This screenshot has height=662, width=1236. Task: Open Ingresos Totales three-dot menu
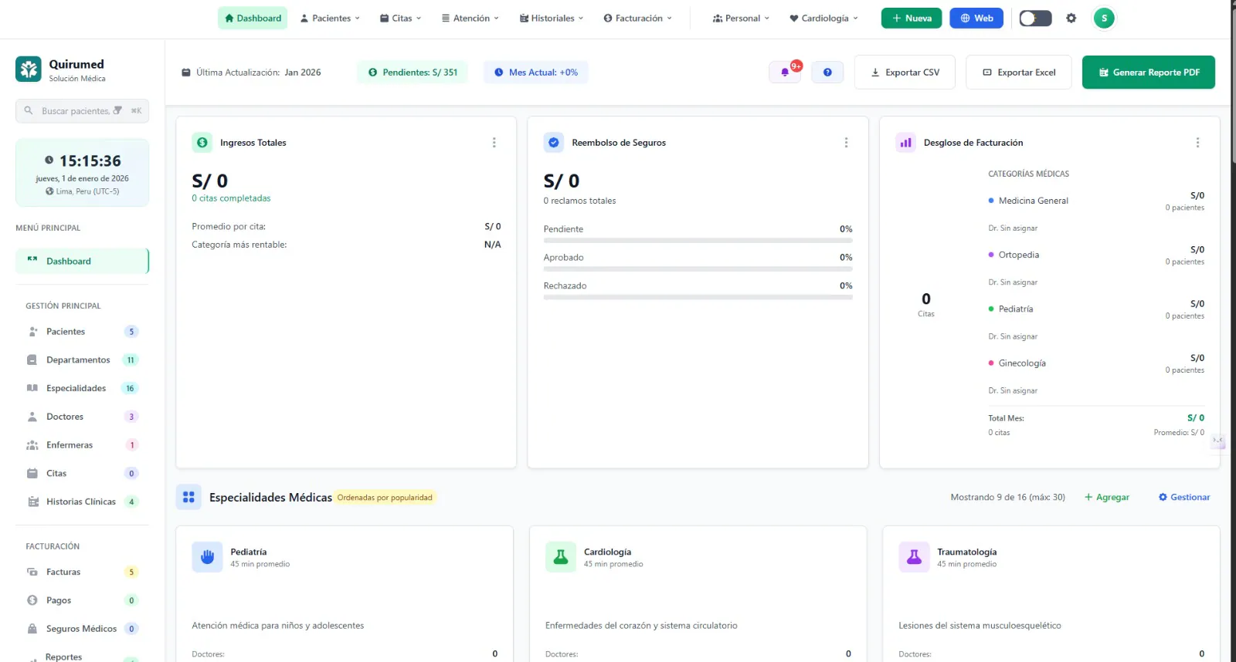pos(494,143)
